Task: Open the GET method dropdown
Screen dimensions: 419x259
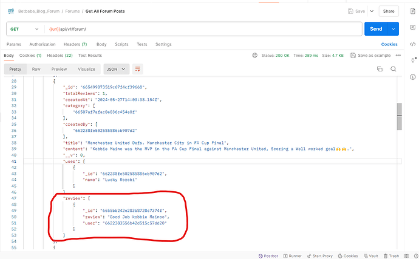Action: 24,29
